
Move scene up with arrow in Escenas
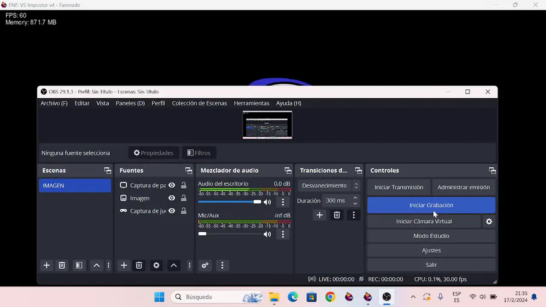pos(96,265)
